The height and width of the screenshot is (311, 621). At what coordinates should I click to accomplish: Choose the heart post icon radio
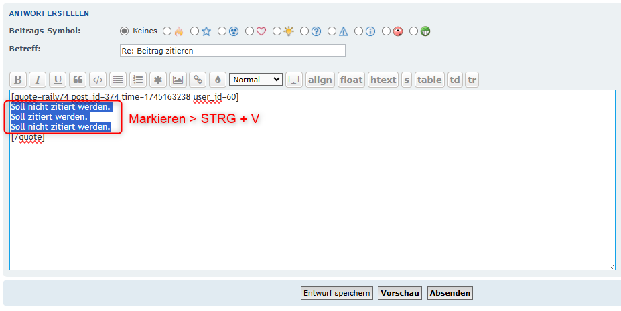pyautogui.click(x=249, y=31)
